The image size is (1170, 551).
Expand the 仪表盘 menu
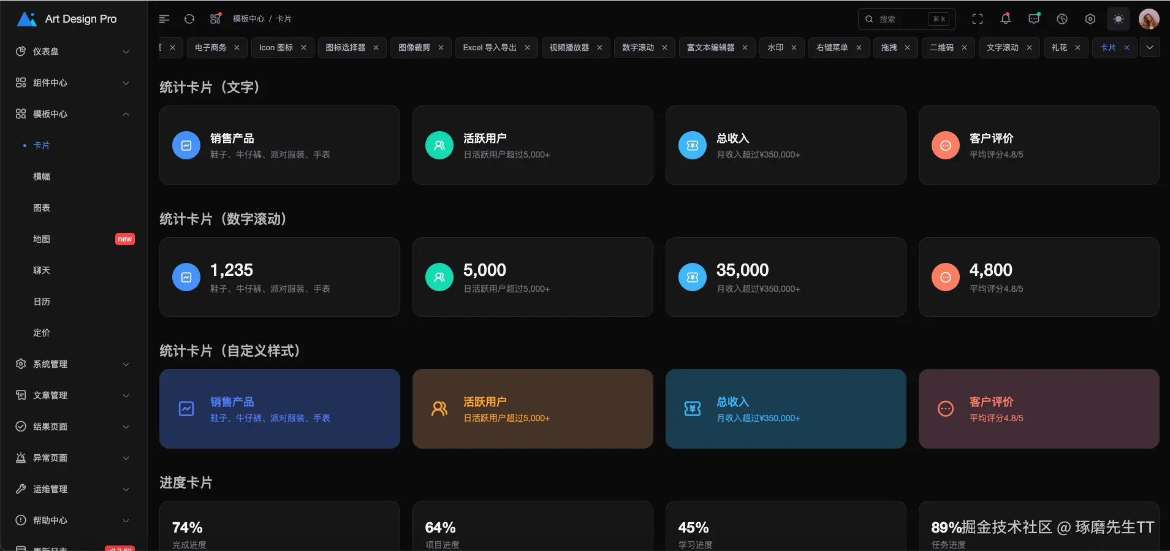(x=74, y=51)
